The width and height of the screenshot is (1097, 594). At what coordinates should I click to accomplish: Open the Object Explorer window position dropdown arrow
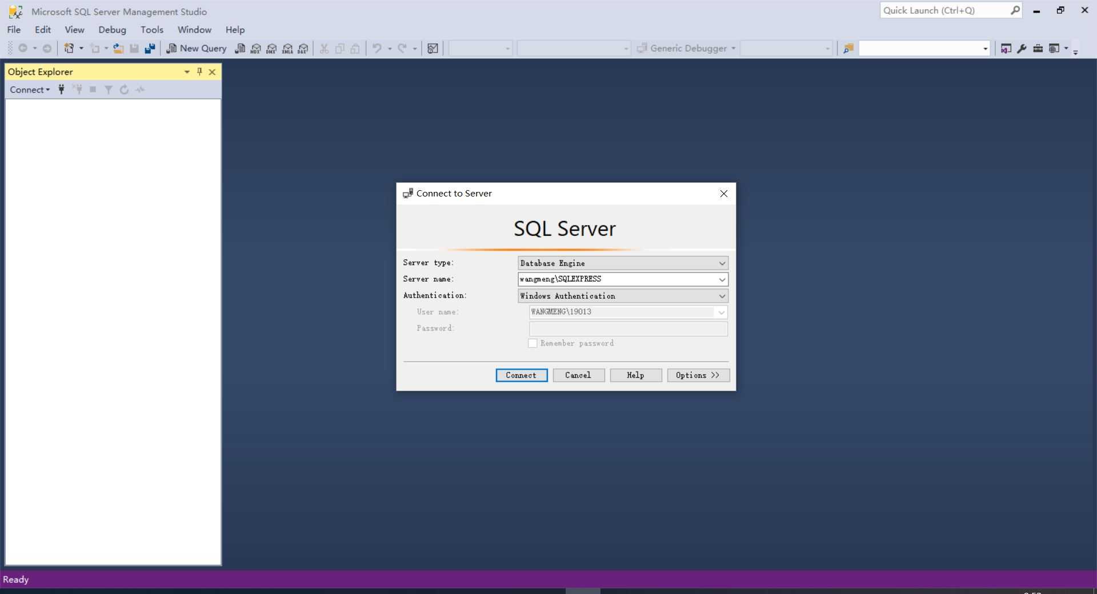click(187, 72)
